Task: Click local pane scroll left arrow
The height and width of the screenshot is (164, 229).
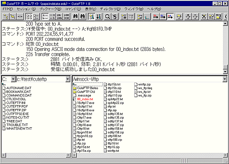Action: click(4, 155)
